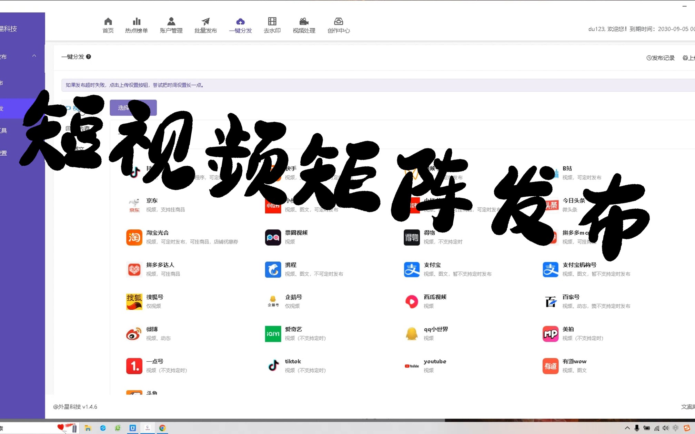Image resolution: width=695 pixels, height=434 pixels.
Task: Open the 去水印 watermark removal tab
Action: click(x=272, y=25)
